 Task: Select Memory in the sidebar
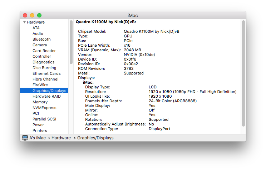click(x=40, y=102)
